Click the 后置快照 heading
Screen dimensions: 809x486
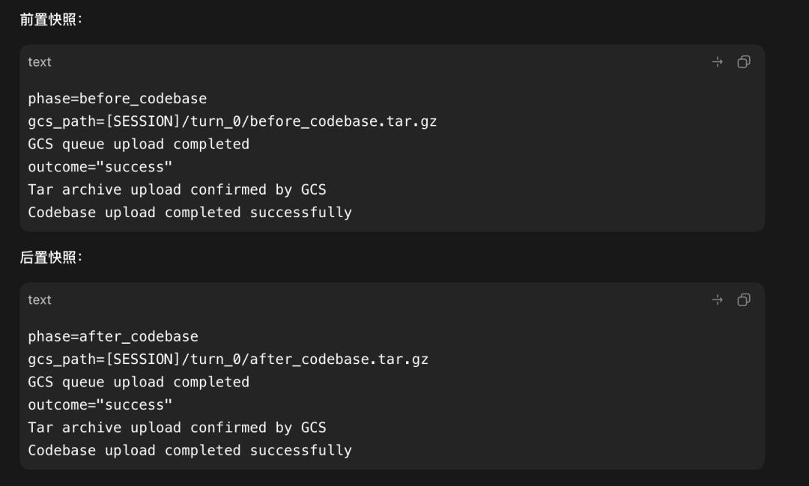51,258
